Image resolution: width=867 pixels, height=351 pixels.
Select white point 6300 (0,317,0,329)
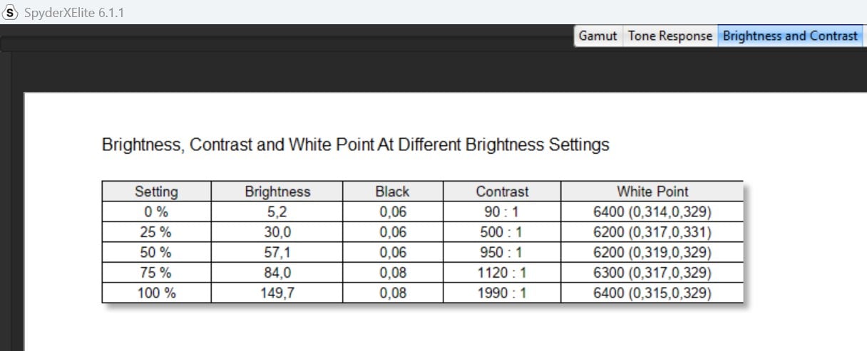[x=652, y=273]
